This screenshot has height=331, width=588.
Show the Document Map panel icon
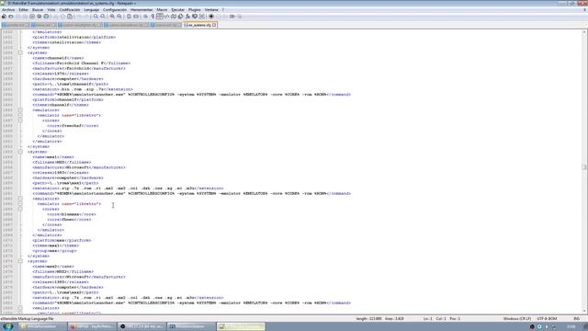[174, 17]
